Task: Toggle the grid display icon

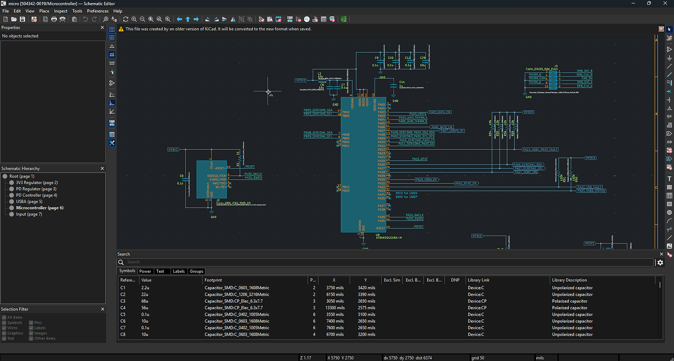Action: tap(112, 30)
